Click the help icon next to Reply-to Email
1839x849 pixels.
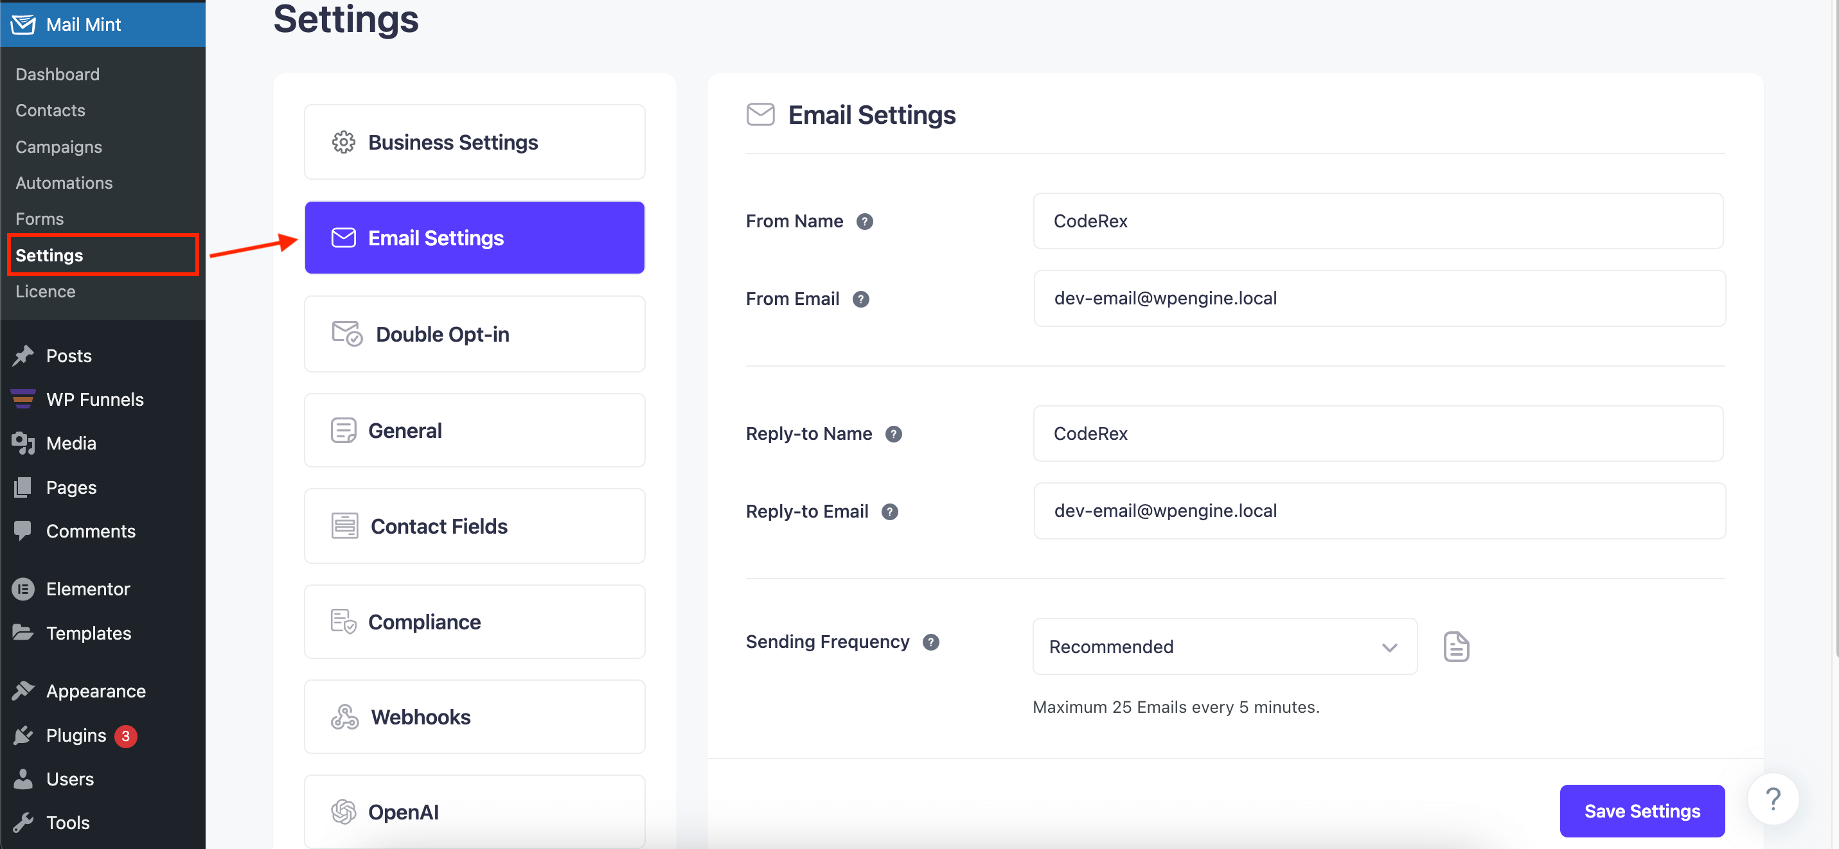tap(889, 512)
